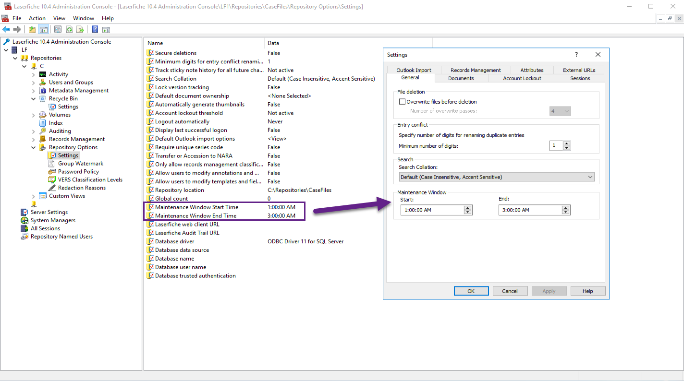Select the Database driver row
Screen dimensions: 684x381
[x=245, y=241]
